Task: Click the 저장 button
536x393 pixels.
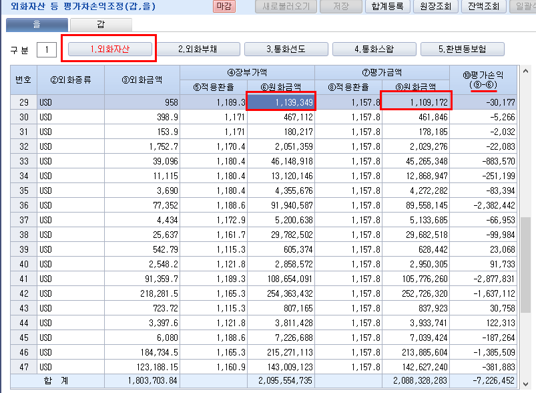Action: tap(341, 6)
